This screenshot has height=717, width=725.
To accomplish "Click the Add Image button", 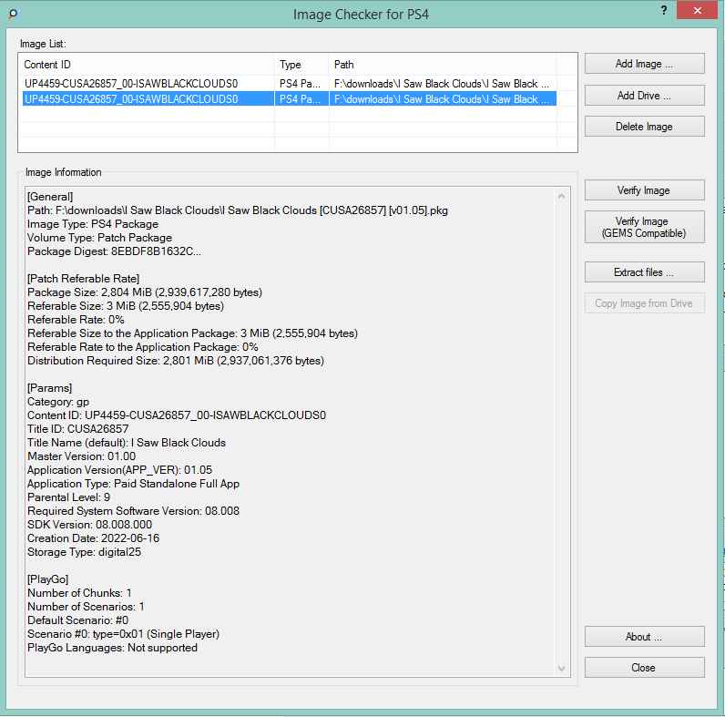I will pyautogui.click(x=645, y=64).
